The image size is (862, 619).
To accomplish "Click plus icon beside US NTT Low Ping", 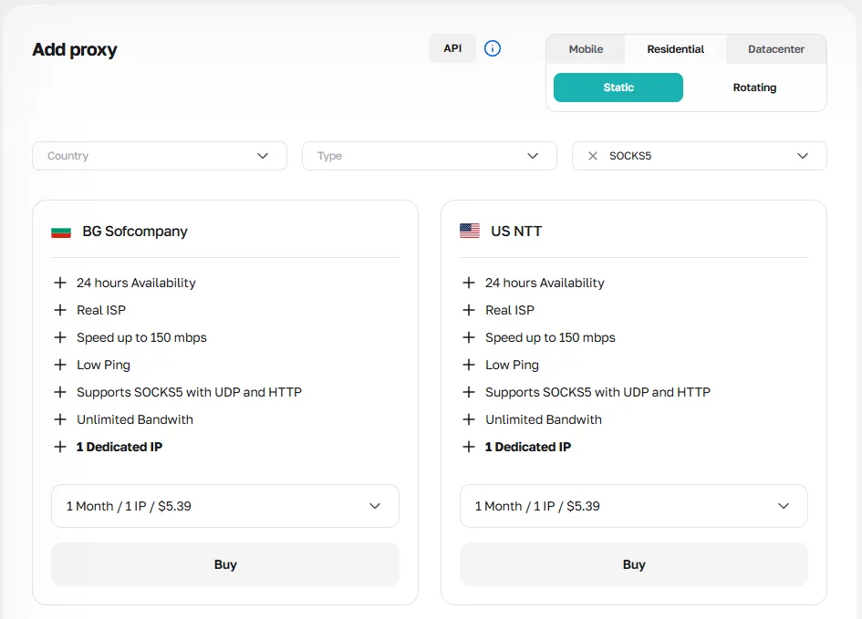I will click(468, 365).
